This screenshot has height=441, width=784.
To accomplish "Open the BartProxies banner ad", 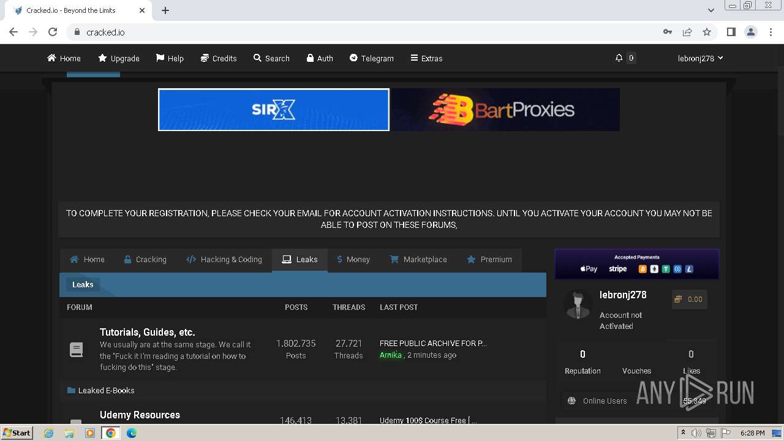I will pyautogui.click(x=505, y=110).
